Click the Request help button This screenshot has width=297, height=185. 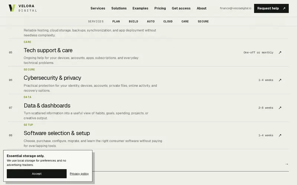coord(271,8)
